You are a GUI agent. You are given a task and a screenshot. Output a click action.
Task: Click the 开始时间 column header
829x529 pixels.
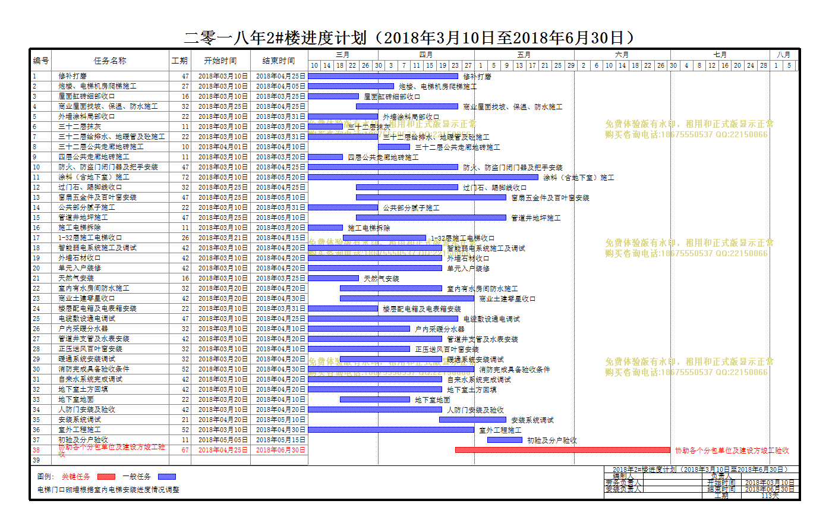pyautogui.click(x=220, y=61)
